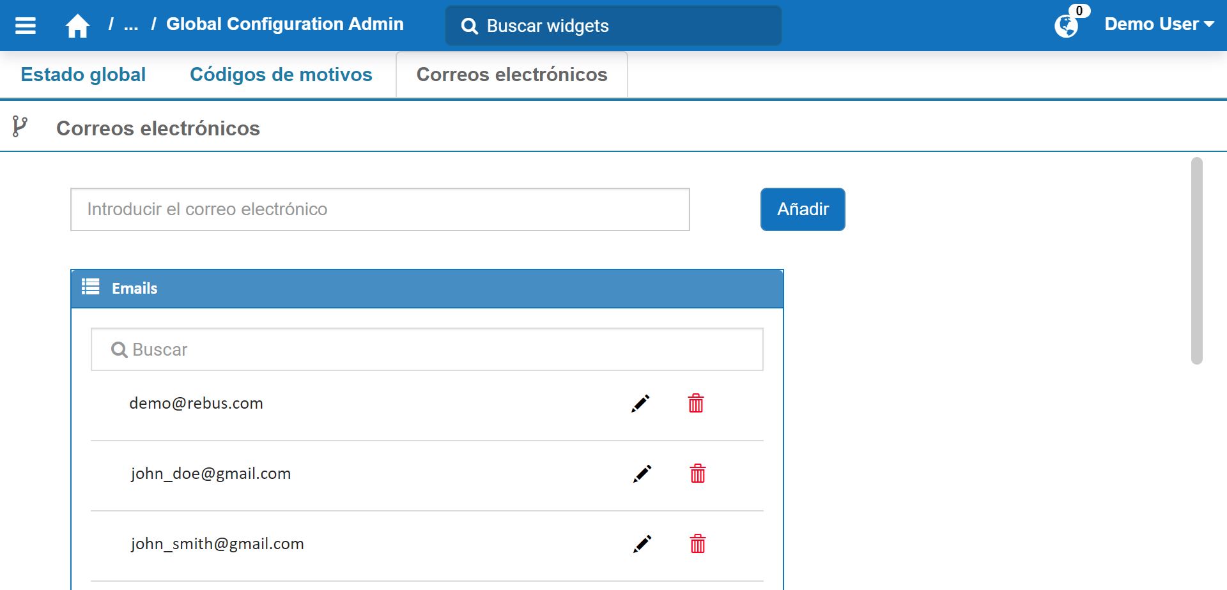Image resolution: width=1227 pixels, height=590 pixels.
Task: Go to the home dashboard icon
Action: pos(77,26)
